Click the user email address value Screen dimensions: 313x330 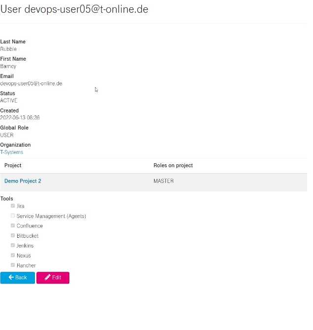(x=31, y=83)
